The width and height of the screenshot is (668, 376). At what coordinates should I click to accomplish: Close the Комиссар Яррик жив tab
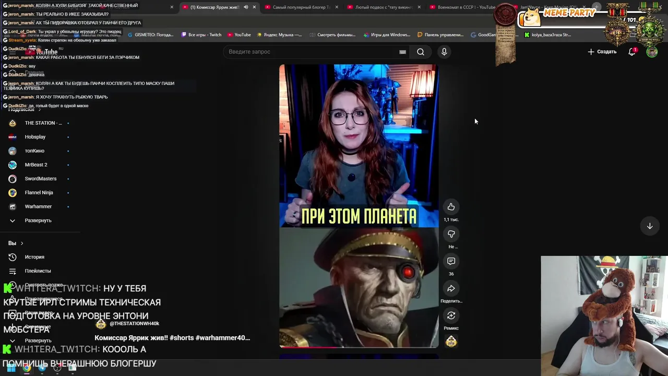click(x=254, y=7)
